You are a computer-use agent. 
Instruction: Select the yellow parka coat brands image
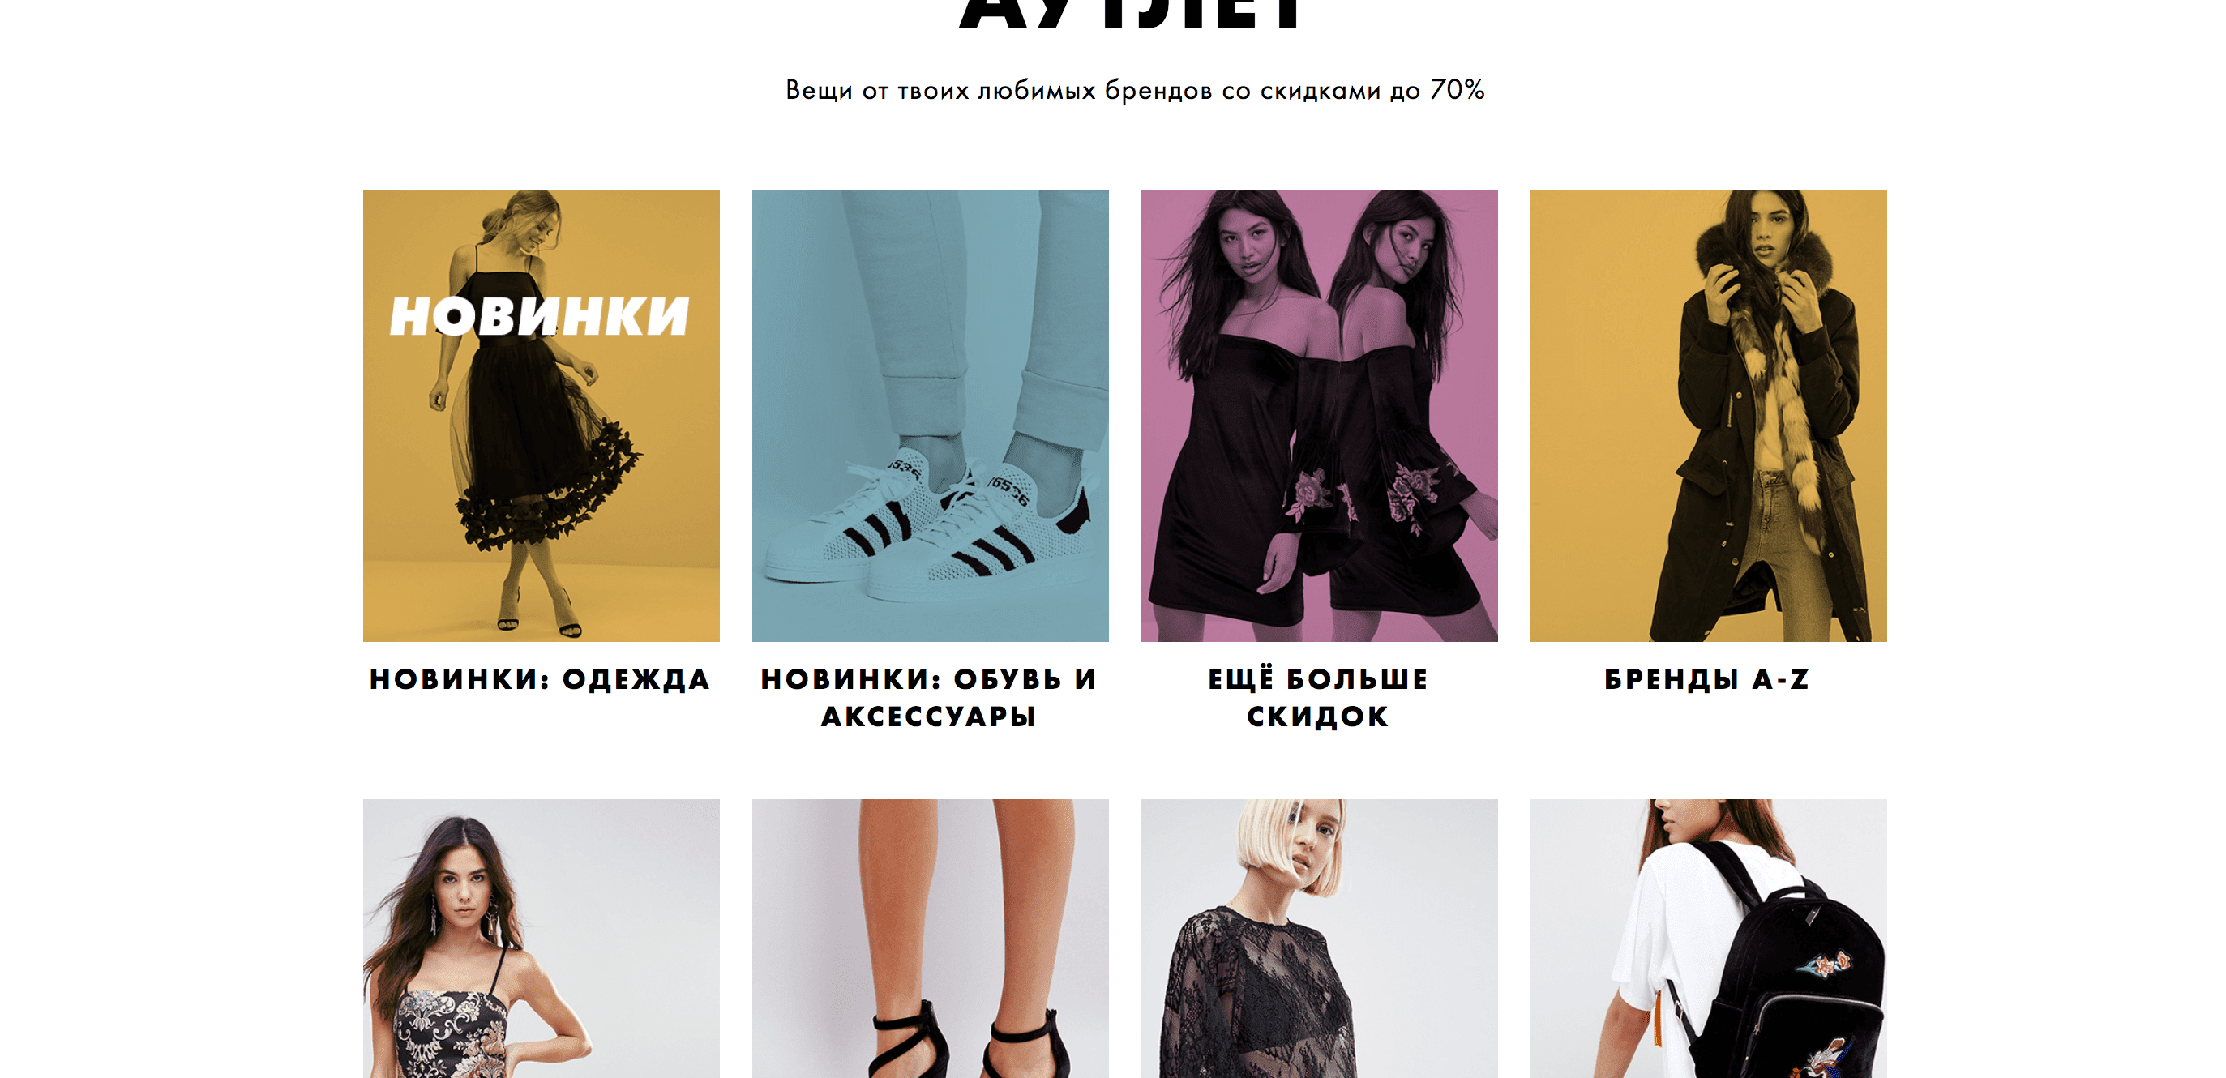coord(1708,416)
